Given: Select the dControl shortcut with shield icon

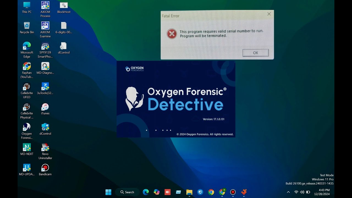Looking at the screenshot, I should [45, 129].
